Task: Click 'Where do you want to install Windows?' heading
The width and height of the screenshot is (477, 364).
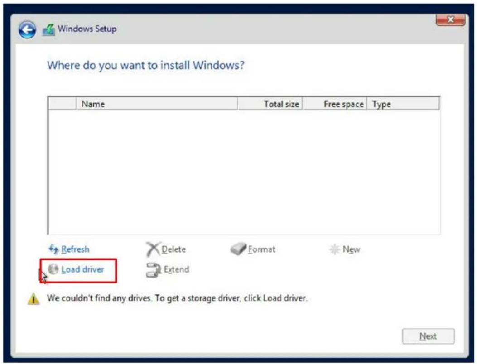Action: coord(146,65)
